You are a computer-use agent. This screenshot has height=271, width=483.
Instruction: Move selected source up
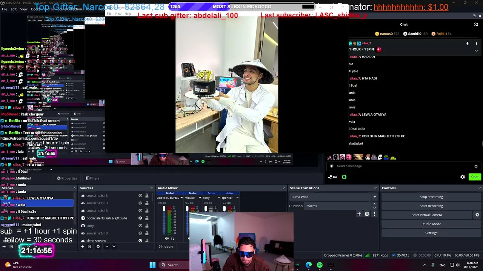pyautogui.click(x=107, y=247)
